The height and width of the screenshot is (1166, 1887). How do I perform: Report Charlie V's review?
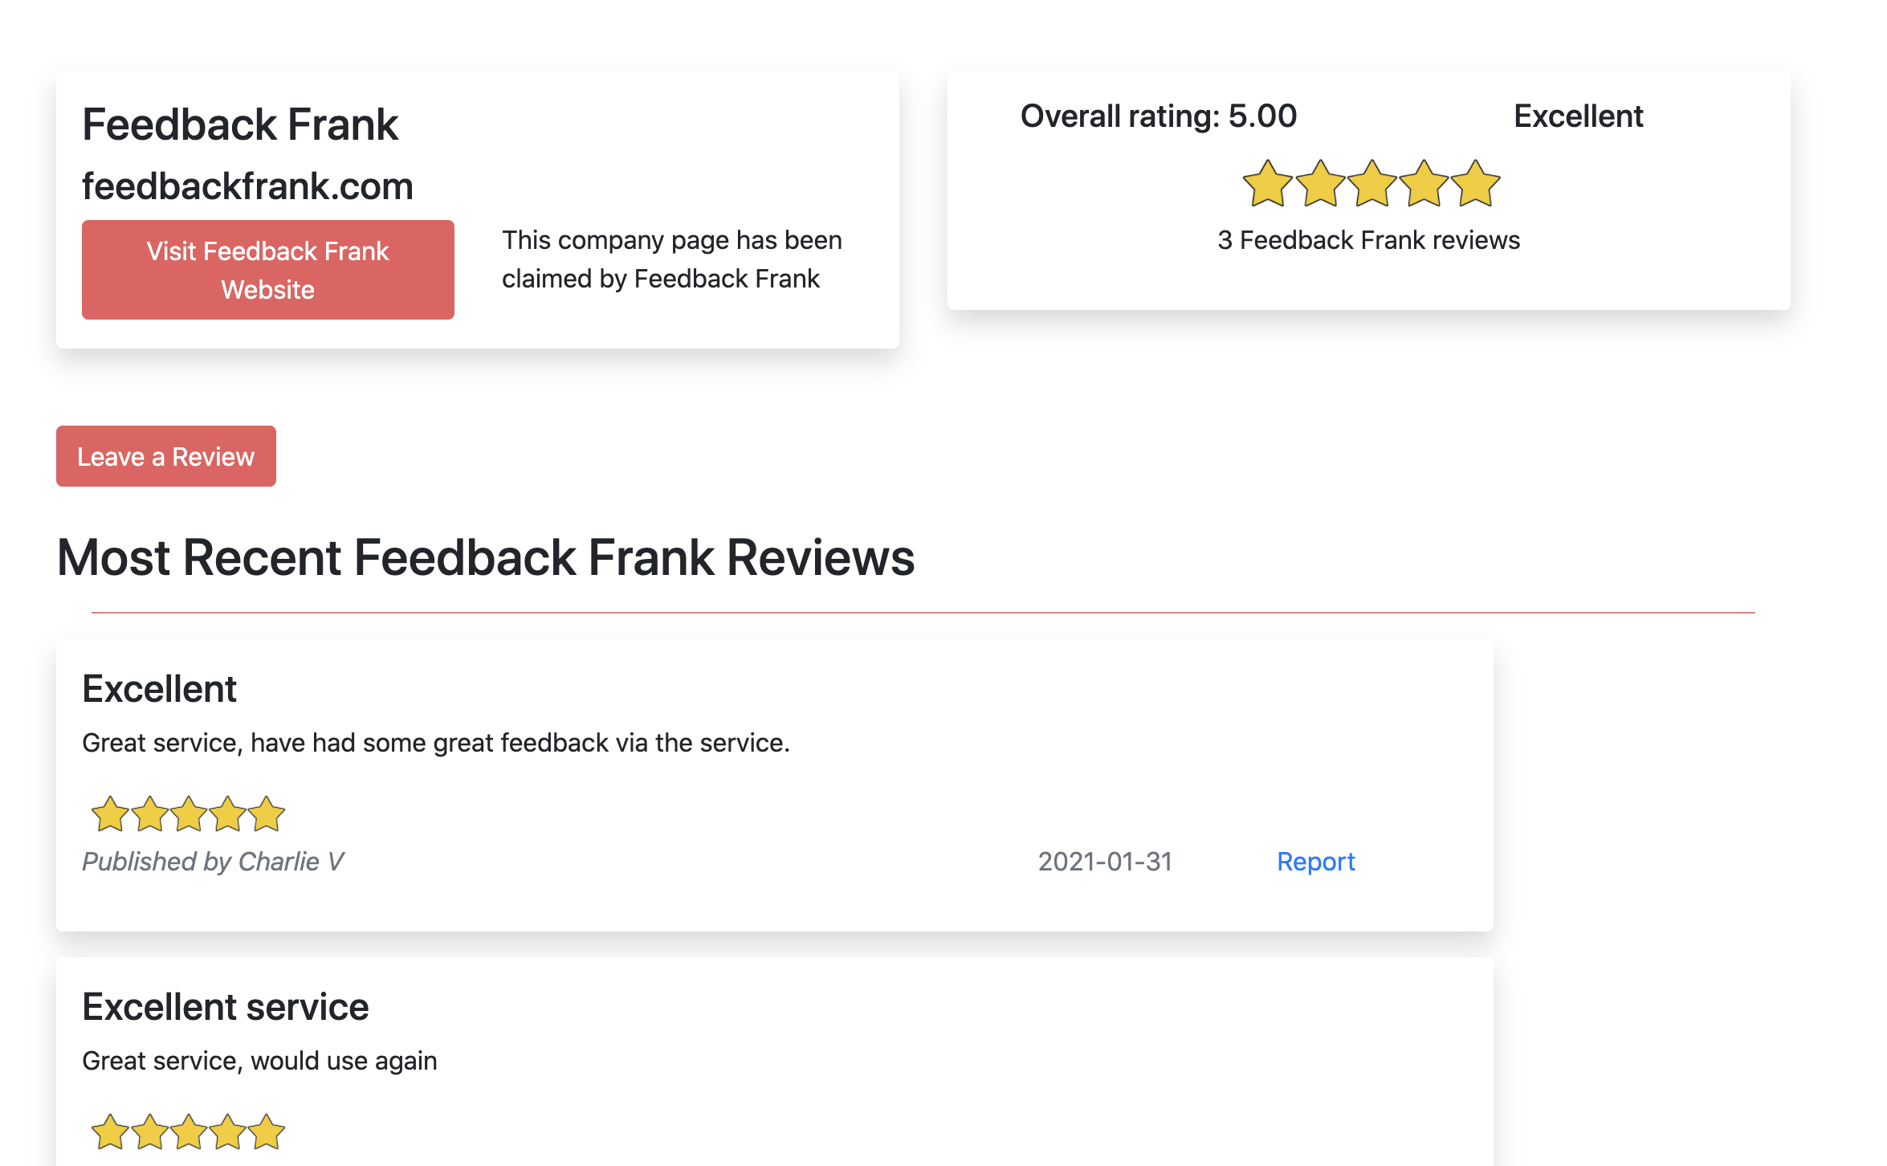coord(1316,861)
